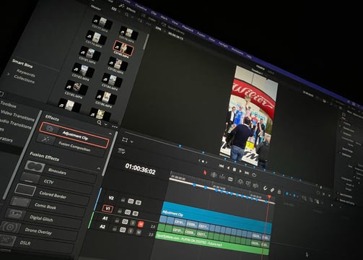The width and height of the screenshot is (363, 260).
Task: Jump to last frame playback button
Action: click(x=247, y=173)
